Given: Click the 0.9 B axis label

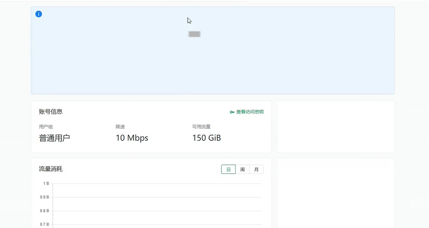Looking at the screenshot, I should point(45,197).
